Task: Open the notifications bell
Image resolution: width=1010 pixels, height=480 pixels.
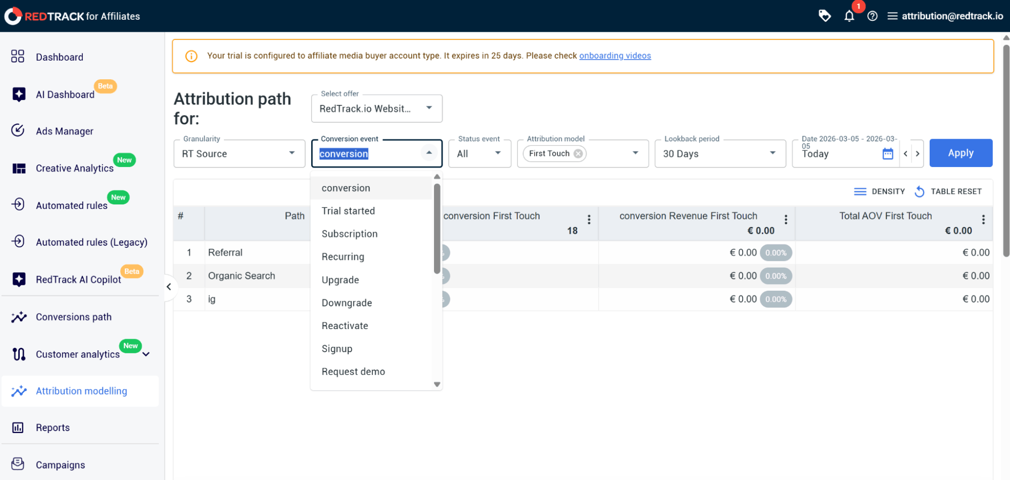Action: [x=849, y=16]
